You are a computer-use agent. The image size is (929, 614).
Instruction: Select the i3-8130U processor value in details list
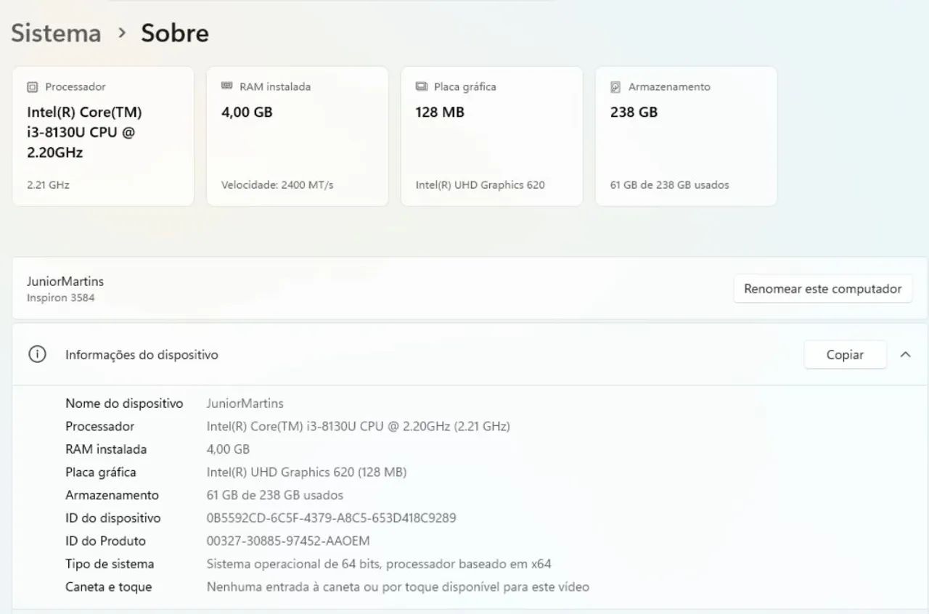[359, 427]
